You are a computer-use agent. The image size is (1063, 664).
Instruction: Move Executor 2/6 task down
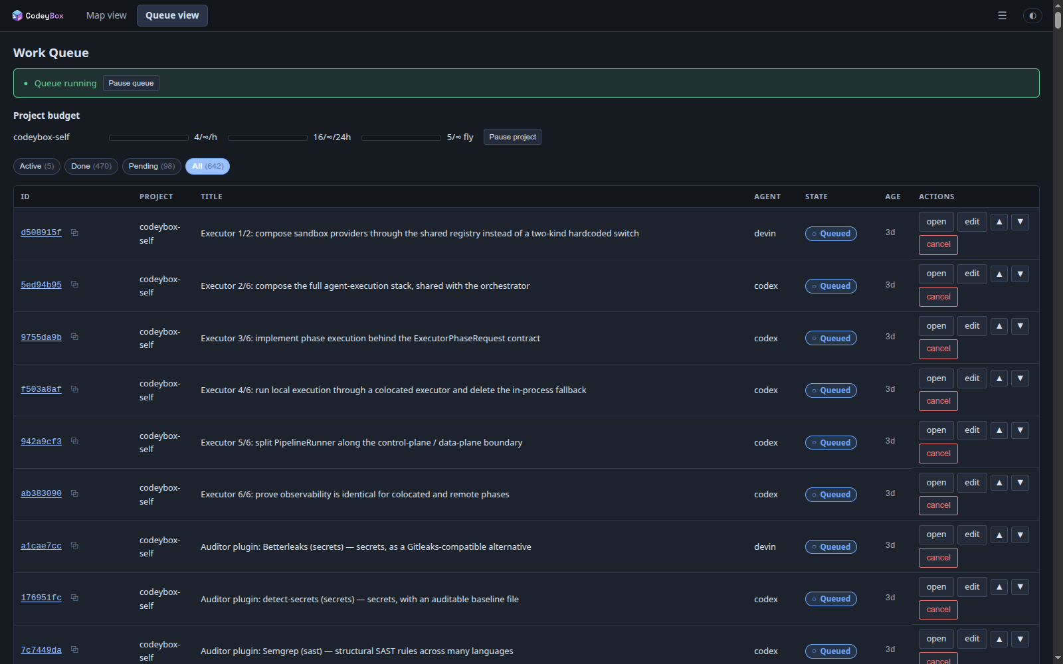pos(1020,274)
